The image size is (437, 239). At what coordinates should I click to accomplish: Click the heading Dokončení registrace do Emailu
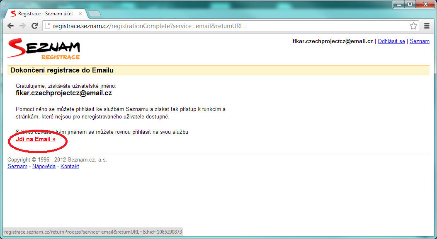click(62, 70)
